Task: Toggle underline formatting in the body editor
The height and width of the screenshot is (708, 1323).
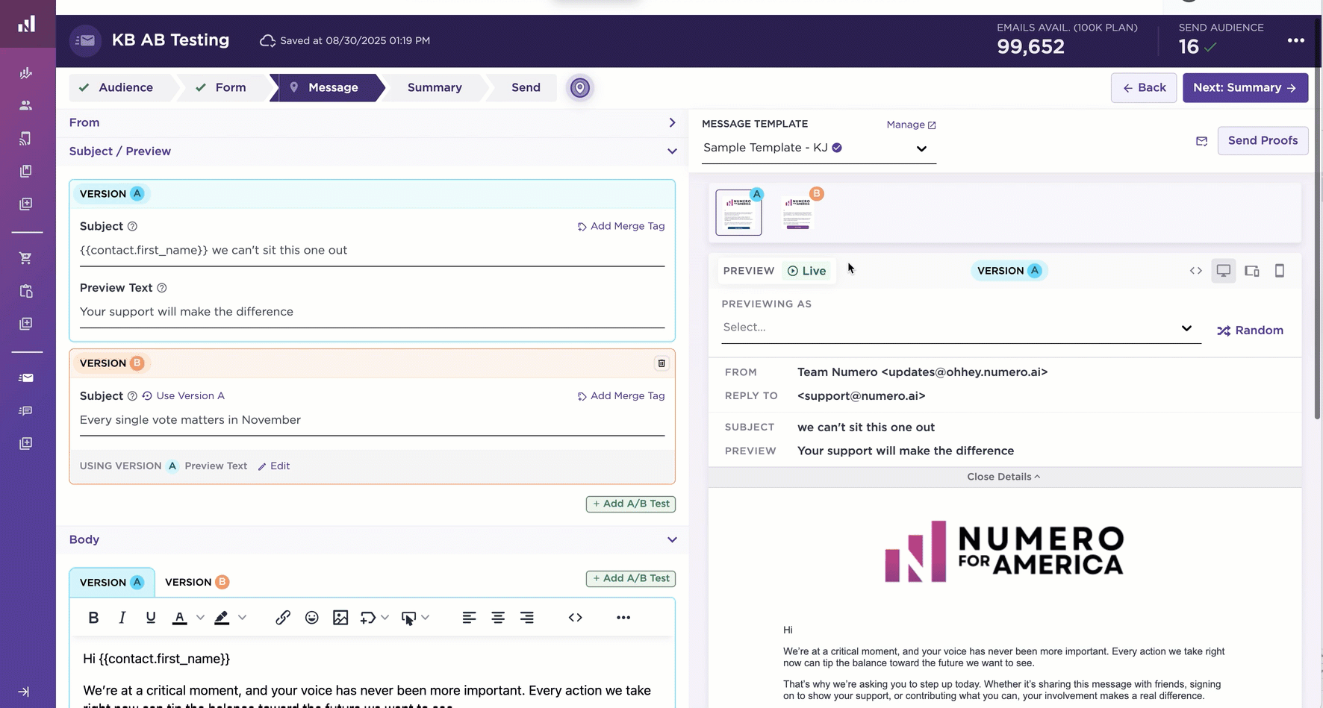Action: [x=151, y=618]
